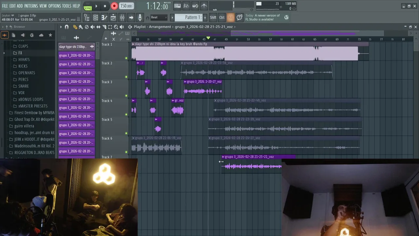Image resolution: width=419 pixels, height=236 pixels.
Task: Open the FILE menu
Action: pos(5,6)
